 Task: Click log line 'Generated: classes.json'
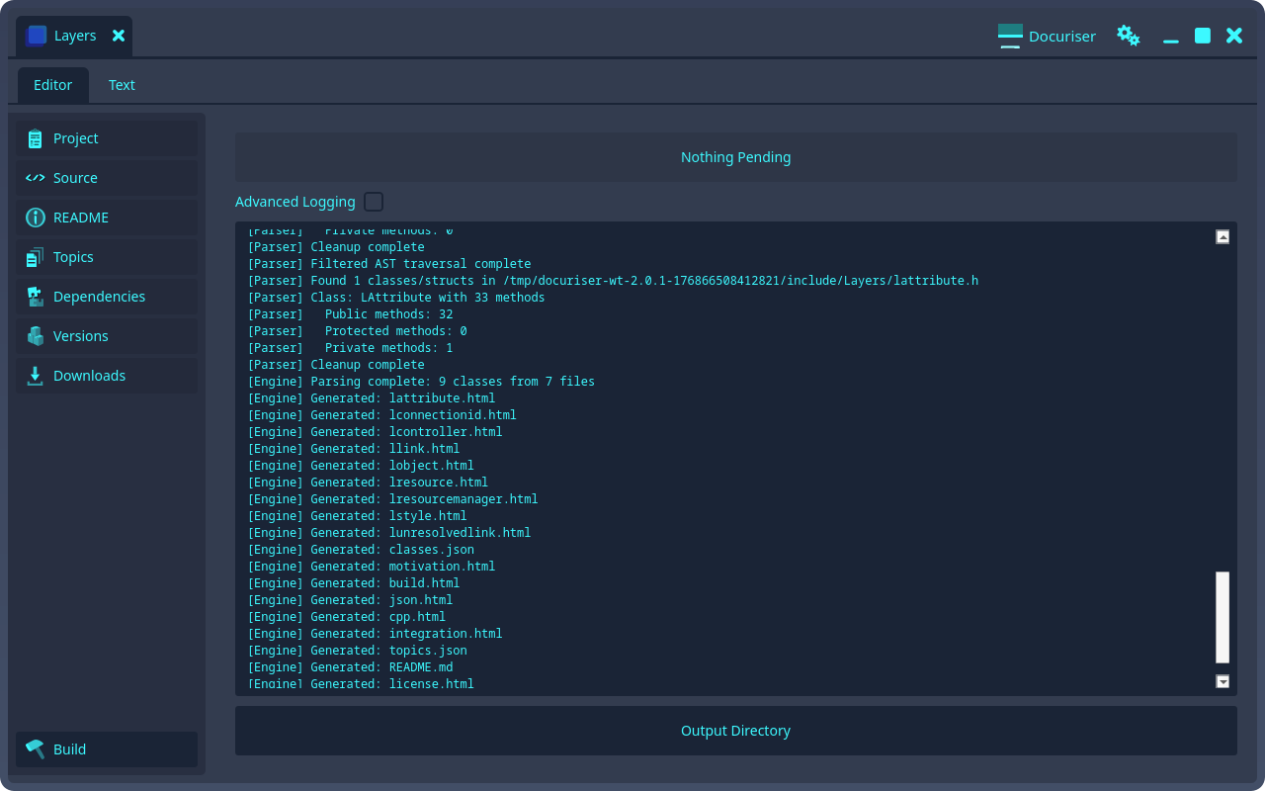tap(361, 550)
